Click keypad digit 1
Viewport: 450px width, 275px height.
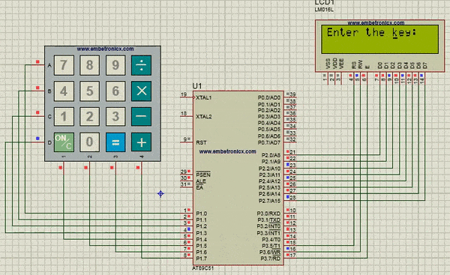point(64,116)
